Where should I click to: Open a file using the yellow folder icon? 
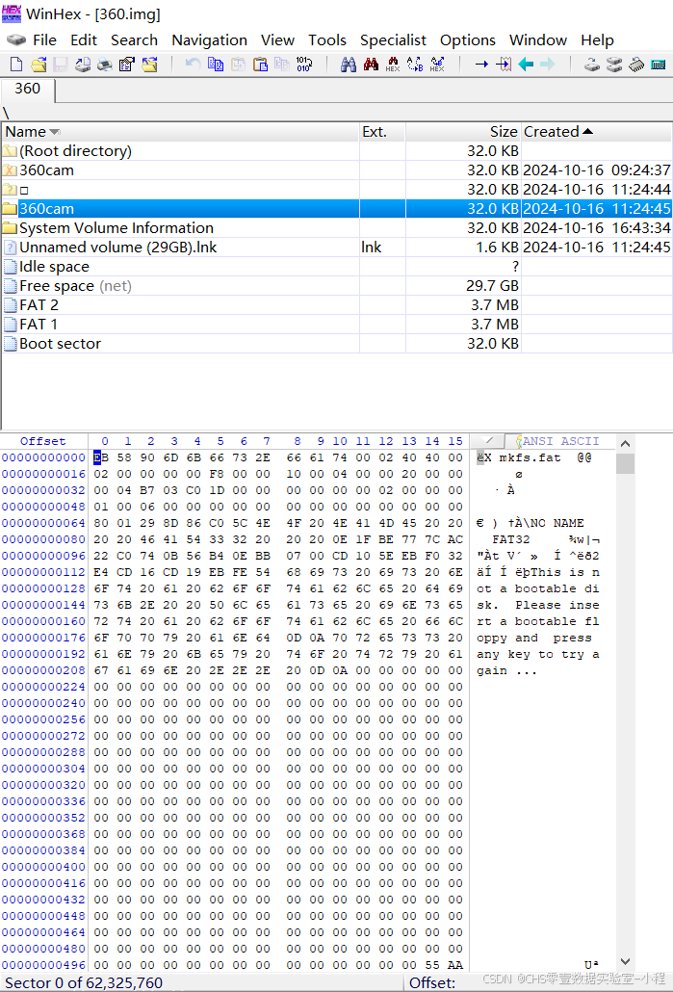39,64
